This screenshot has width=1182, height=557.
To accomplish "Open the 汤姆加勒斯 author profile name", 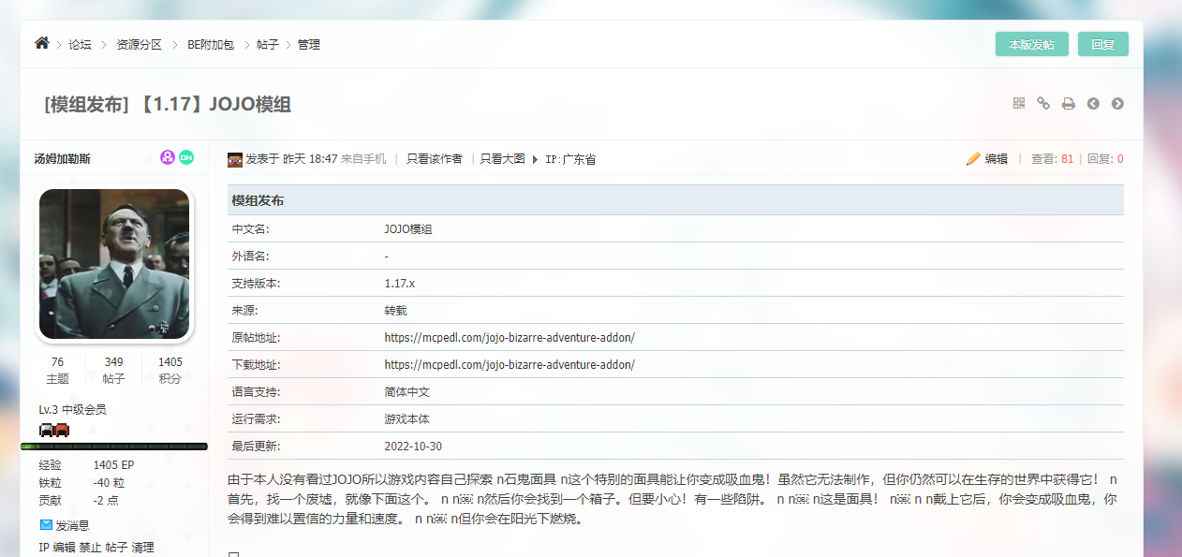I will coord(63,158).
